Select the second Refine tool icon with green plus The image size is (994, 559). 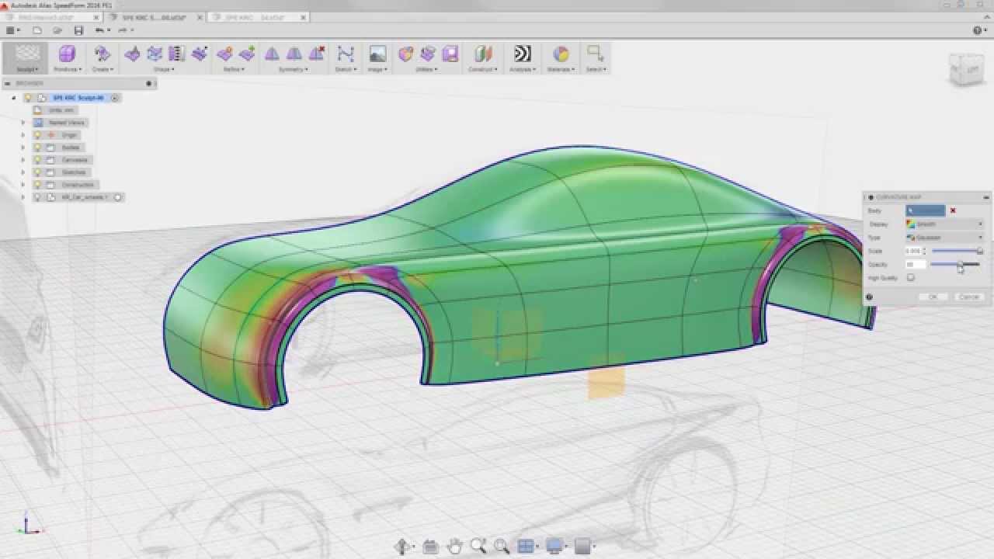click(x=247, y=54)
